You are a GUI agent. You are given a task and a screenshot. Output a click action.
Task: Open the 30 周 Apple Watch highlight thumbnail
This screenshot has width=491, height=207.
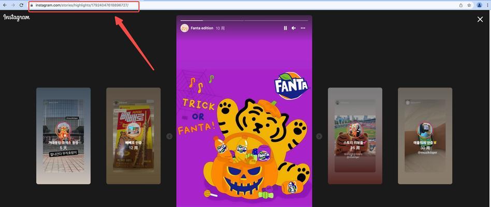click(425, 136)
